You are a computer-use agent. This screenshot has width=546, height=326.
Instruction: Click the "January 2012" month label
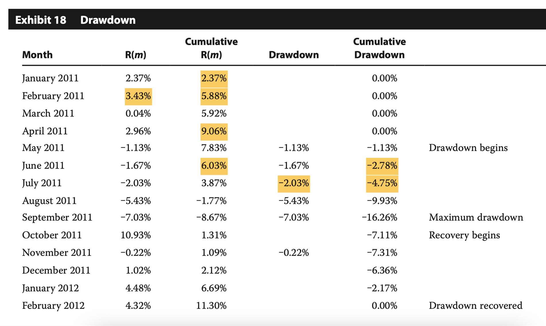[x=50, y=288]
